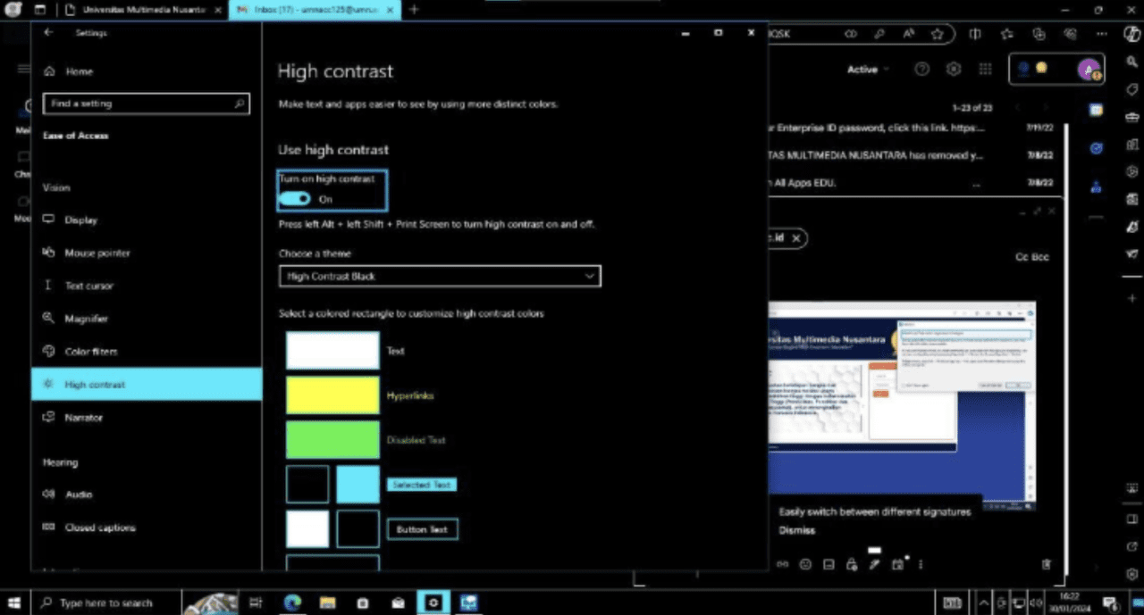Open the Google apps grid
This screenshot has width=1144, height=615.
click(x=985, y=70)
